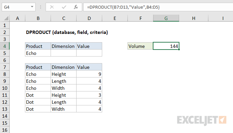Click the Select All corner triangle
This screenshot has width=233, height=133.
pyautogui.click(x=6, y=18)
